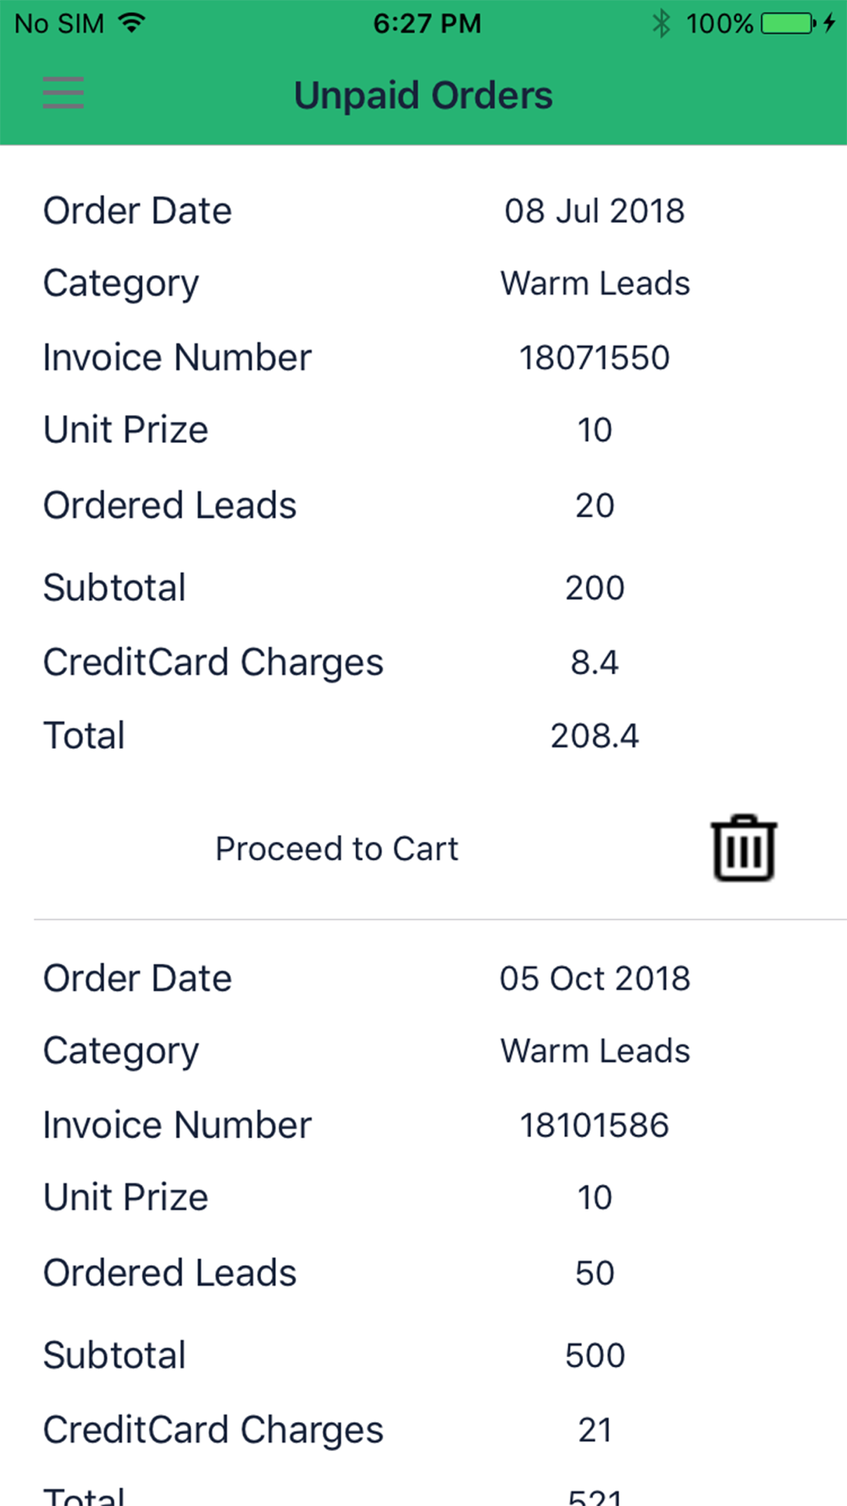The height and width of the screenshot is (1506, 847).
Task: Tap the 208.4 total value
Action: [x=595, y=735]
